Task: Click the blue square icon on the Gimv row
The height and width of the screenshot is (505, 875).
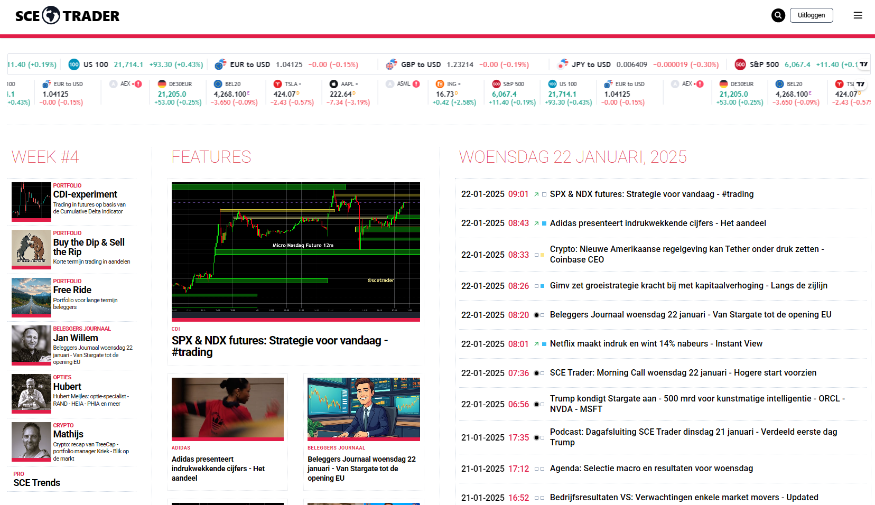Action: pos(542,286)
